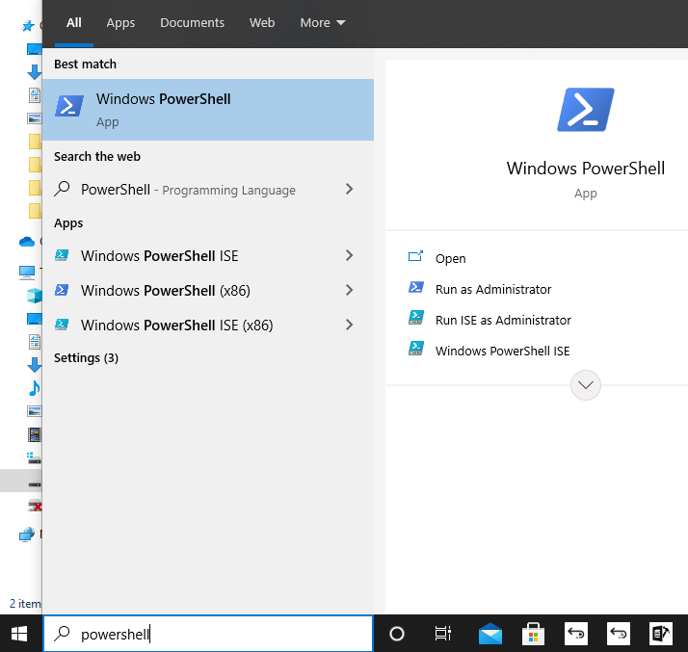Click the search box containing powershell
The width and height of the screenshot is (688, 652).
click(208, 634)
